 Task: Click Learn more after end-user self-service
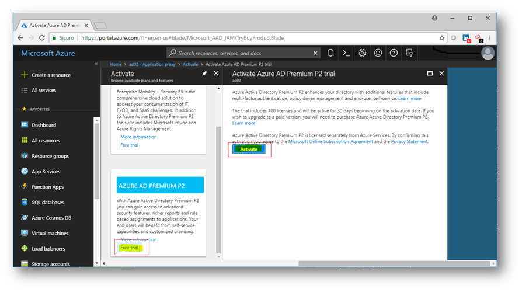click(x=410, y=98)
